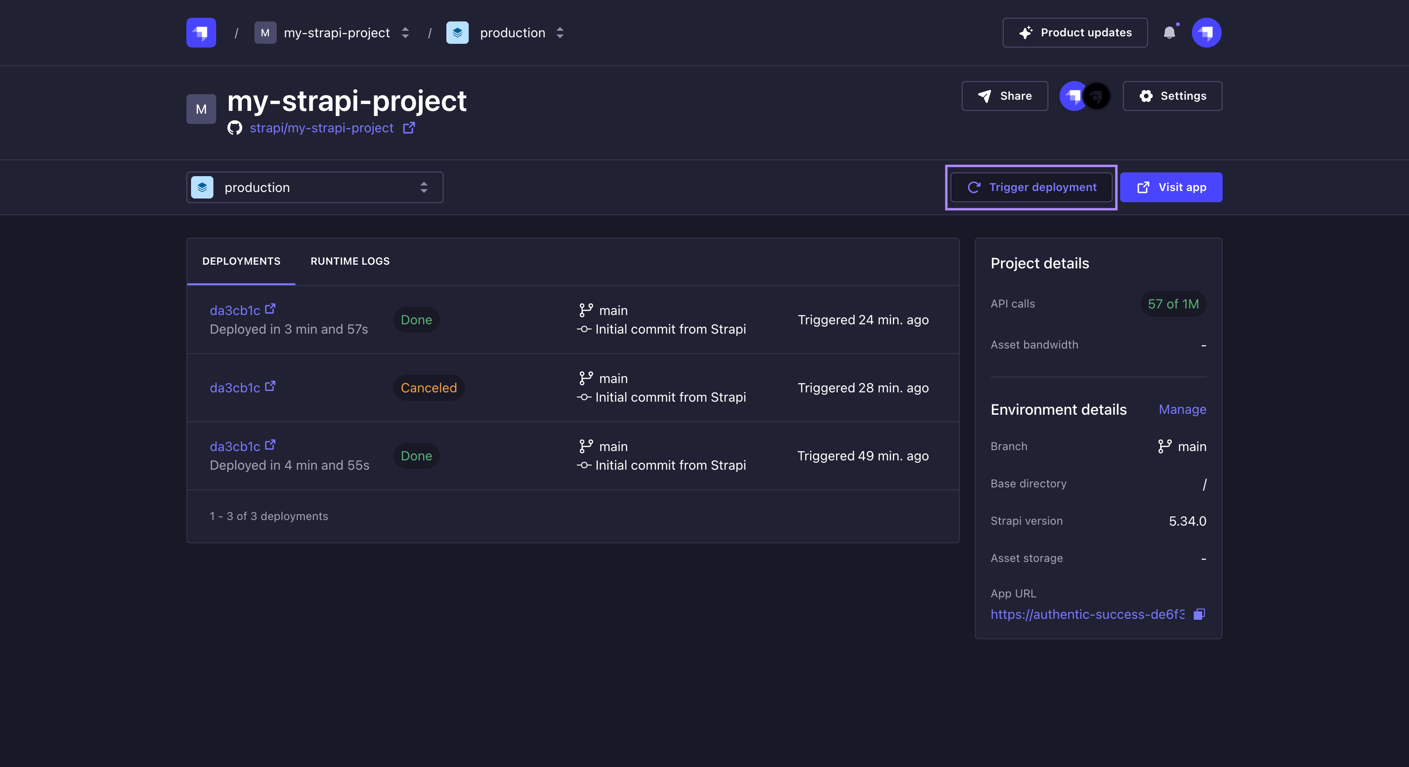The width and height of the screenshot is (1409, 767).
Task: Click the dark collaborator avatar next to Share
Action: [x=1097, y=96]
